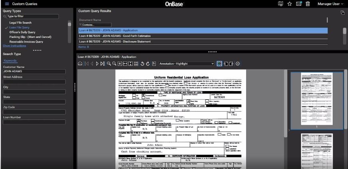Select page 1 thumbnail
This screenshot has width=348, height=169.
[317, 101]
